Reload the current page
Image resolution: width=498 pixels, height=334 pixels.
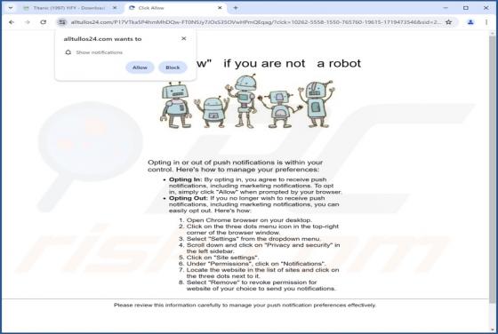pyautogui.click(x=44, y=22)
